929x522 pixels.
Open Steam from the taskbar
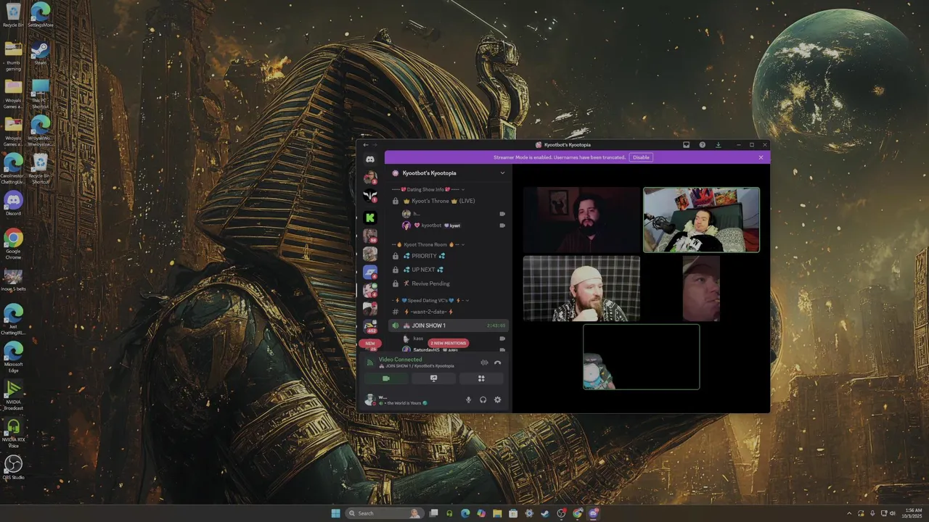(x=544, y=513)
